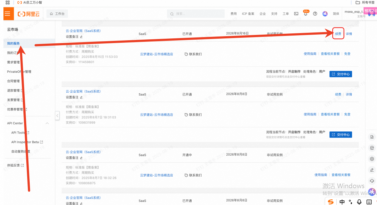Toggle the Sogou 中 input mode indicator
This screenshot has height=205, width=377.
click(x=342, y=202)
